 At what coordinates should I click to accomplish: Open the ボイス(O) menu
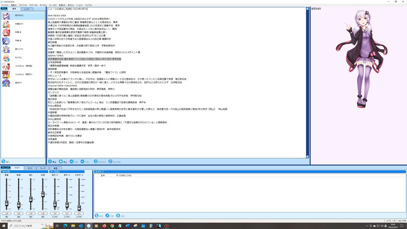(43, 5)
